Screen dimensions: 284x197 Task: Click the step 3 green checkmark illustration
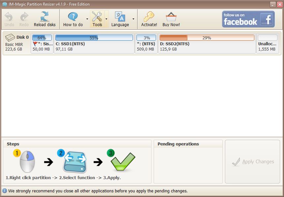pyautogui.click(x=123, y=162)
